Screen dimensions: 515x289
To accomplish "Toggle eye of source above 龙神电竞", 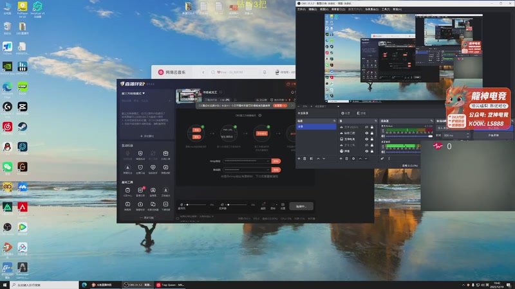I will pyautogui.click(x=366, y=133).
